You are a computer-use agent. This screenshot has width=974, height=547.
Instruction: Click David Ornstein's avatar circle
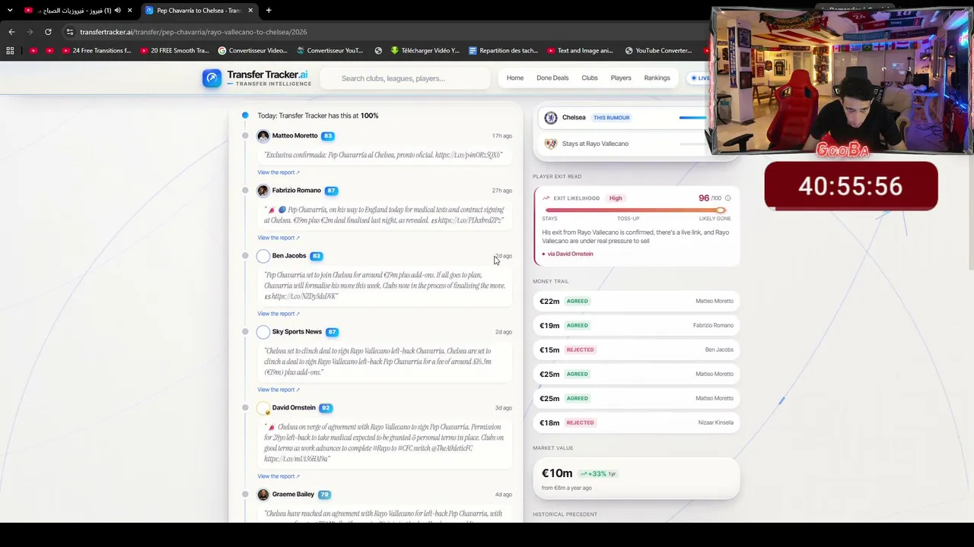click(x=263, y=408)
